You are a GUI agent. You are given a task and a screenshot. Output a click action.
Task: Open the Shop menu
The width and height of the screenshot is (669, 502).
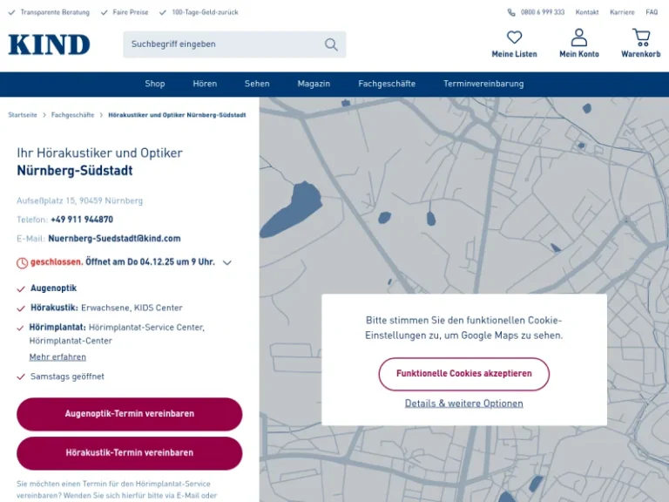155,84
